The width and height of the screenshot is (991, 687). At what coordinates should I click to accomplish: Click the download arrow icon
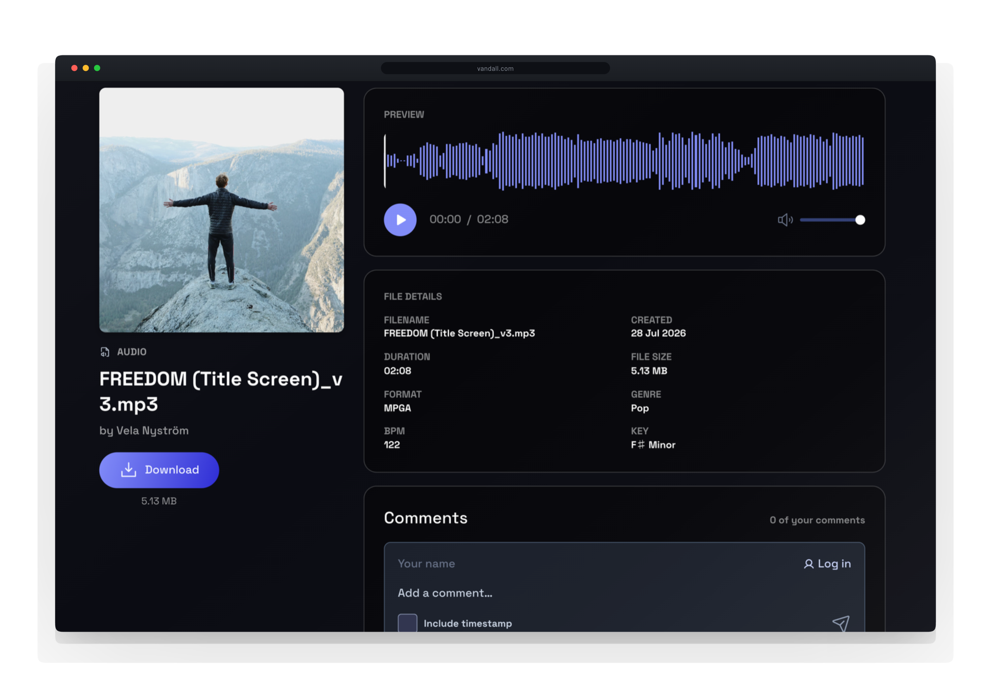(128, 470)
